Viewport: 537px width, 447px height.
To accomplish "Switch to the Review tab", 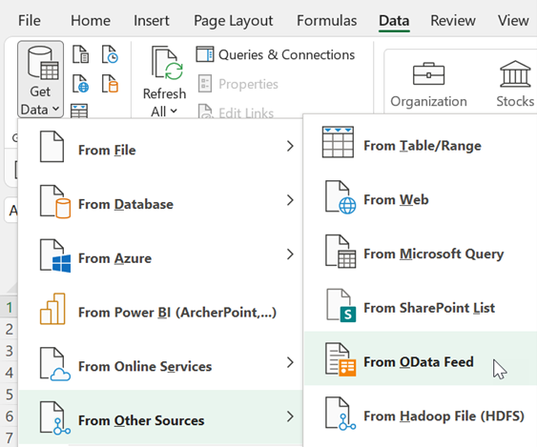I will (453, 21).
